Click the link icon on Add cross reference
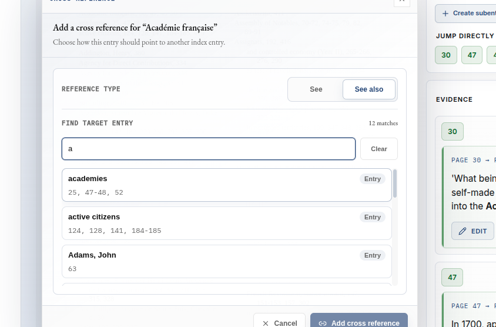The height and width of the screenshot is (327, 496). coord(322,323)
